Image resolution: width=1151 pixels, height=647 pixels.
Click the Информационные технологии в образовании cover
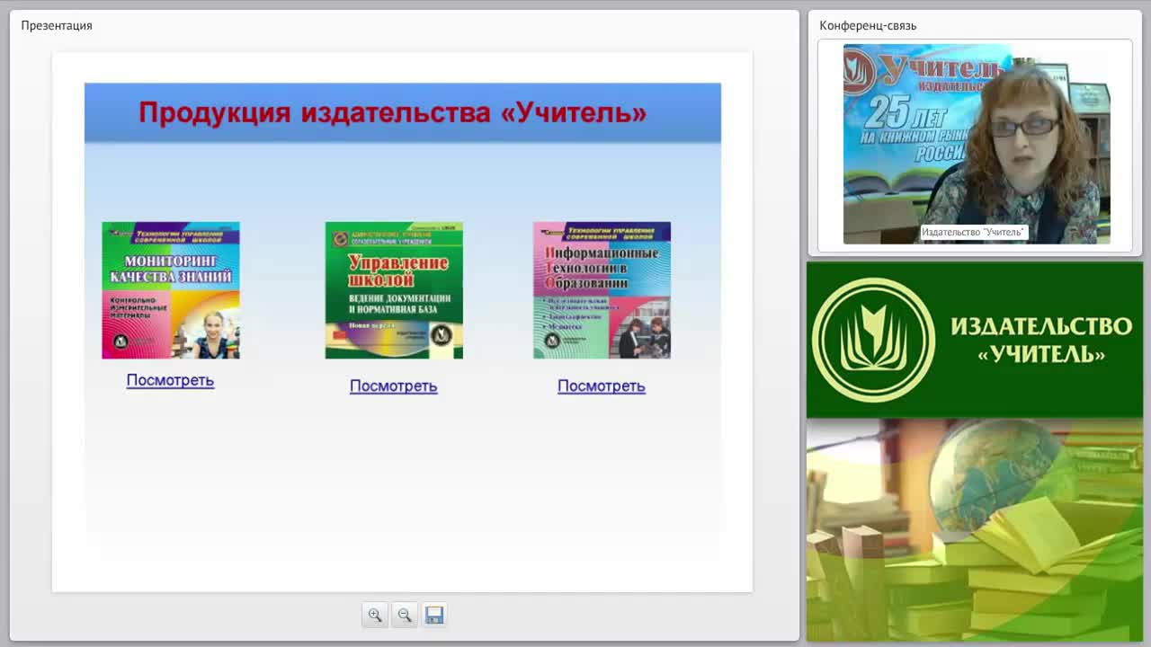(x=602, y=290)
